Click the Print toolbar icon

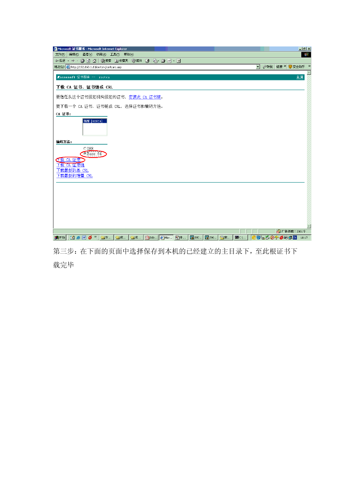tap(163, 61)
